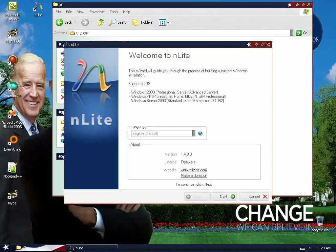Click the Forward arrow in Explorer

pos(85,22)
